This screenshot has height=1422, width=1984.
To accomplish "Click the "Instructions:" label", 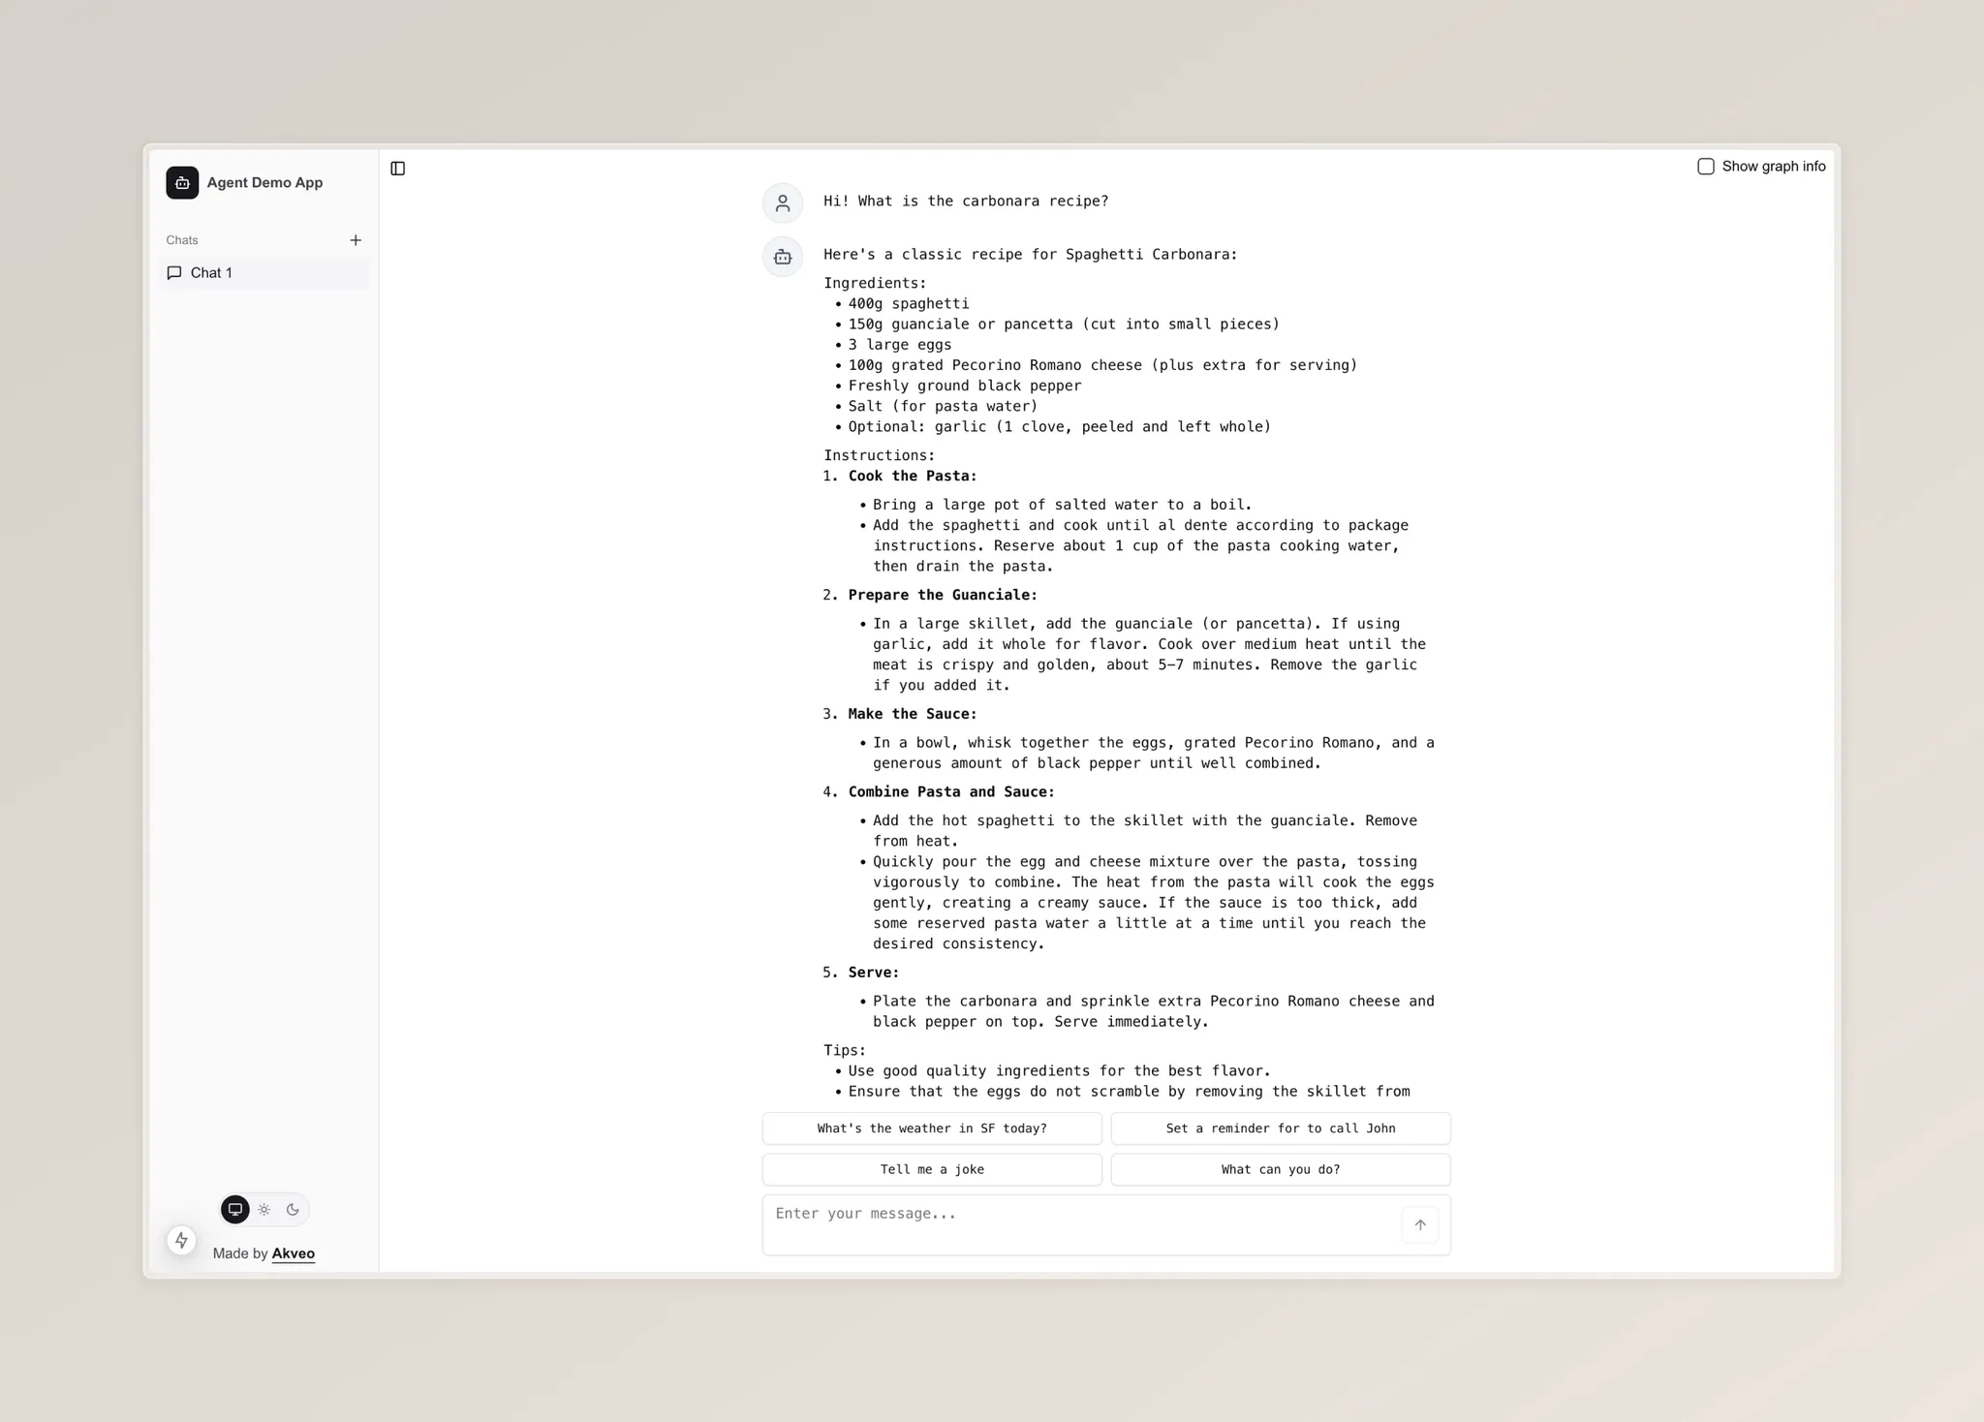I will pyautogui.click(x=880, y=455).
